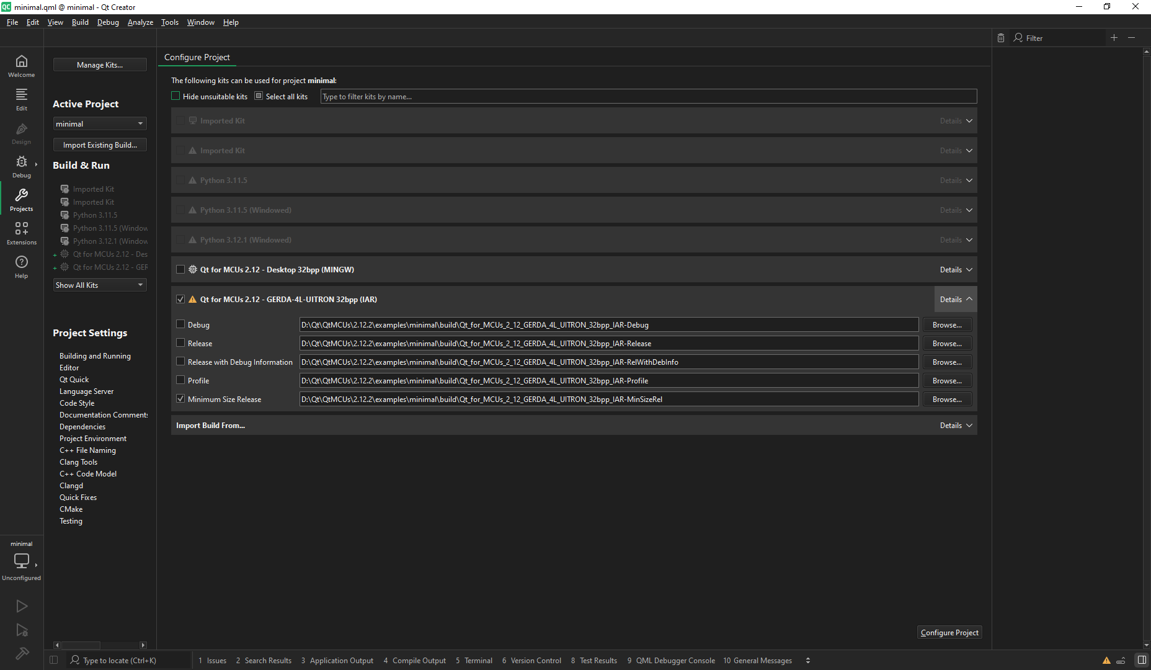Click the gear icon of Desktop 32bpp MINGW kit
Screen dimensions: 1151x670
(192, 269)
